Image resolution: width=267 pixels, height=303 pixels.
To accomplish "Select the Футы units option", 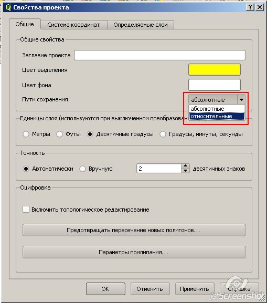I will [59, 134].
